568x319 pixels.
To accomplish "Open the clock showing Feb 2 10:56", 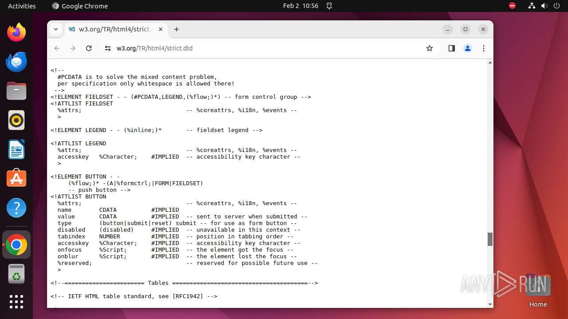I will pyautogui.click(x=300, y=6).
